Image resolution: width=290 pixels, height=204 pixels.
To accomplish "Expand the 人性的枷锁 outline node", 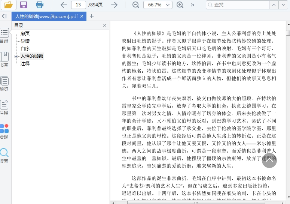I will point(16,56).
